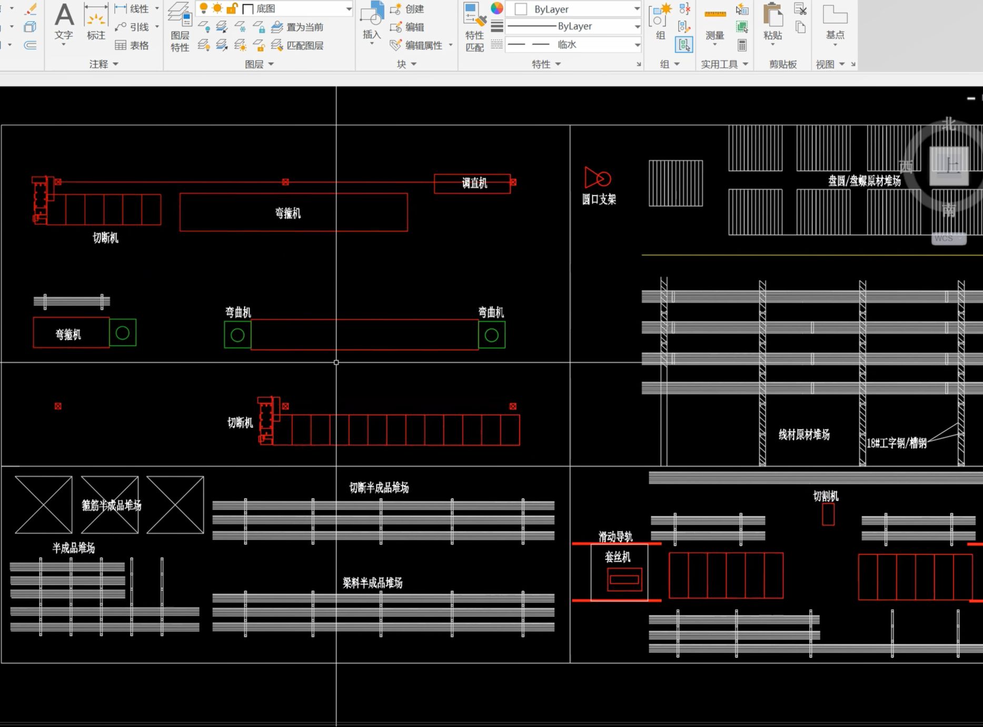This screenshot has height=727, width=983.
Task: Toggle the layer lock padlock icon
Action: pyautogui.click(x=232, y=8)
